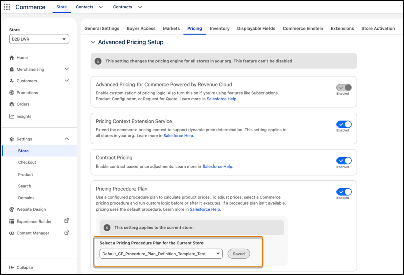Screen dimensions: 404x275
Task: Open the Displayable Fields tab
Action: (256, 28)
